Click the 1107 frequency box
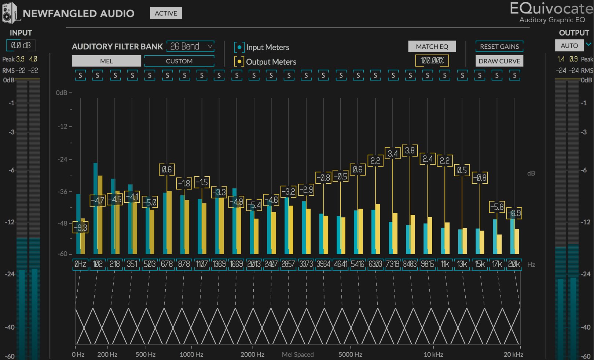 coord(202,264)
